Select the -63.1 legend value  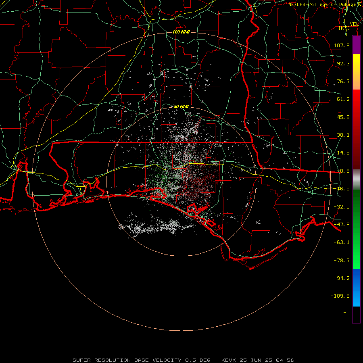[x=342, y=242]
